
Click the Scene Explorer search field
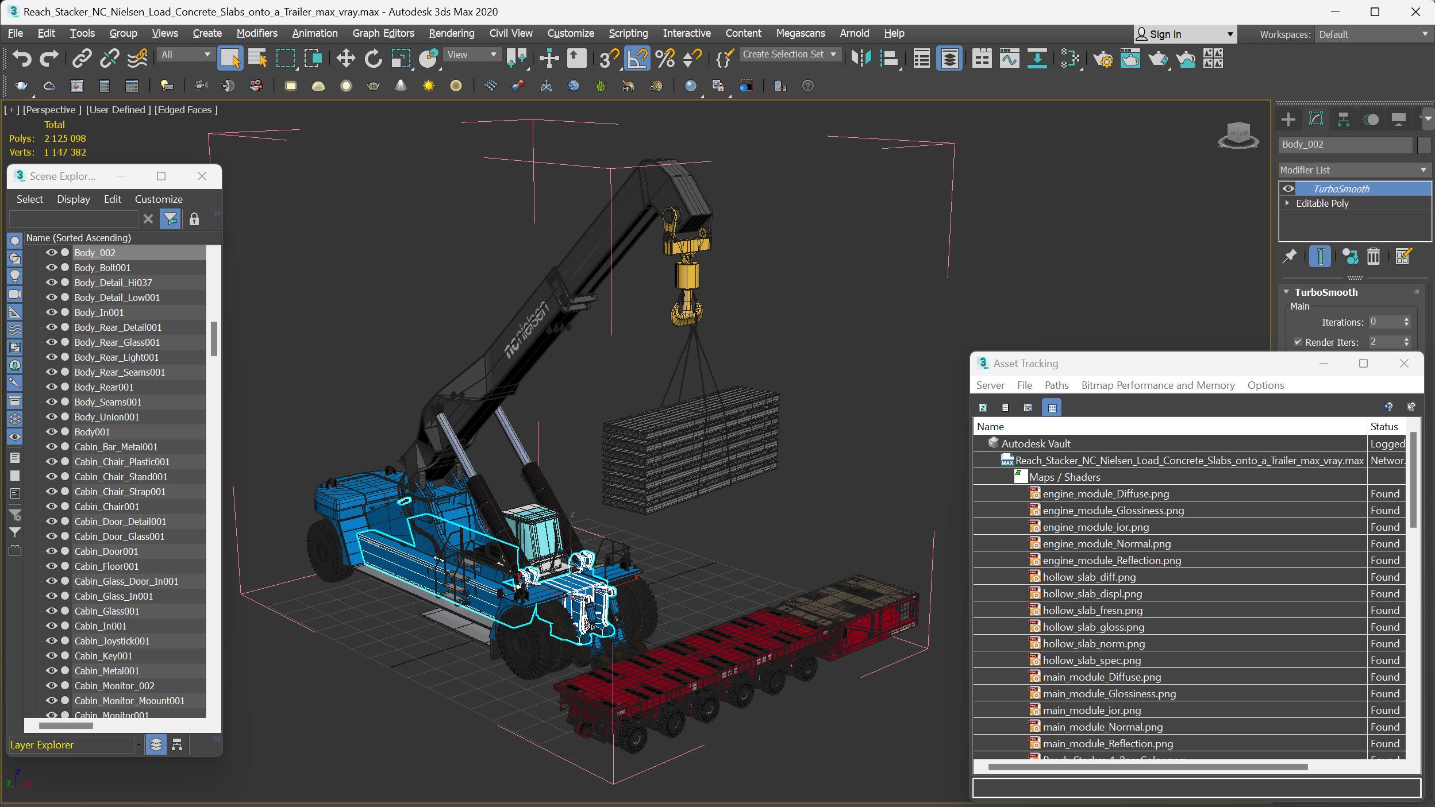coord(74,219)
